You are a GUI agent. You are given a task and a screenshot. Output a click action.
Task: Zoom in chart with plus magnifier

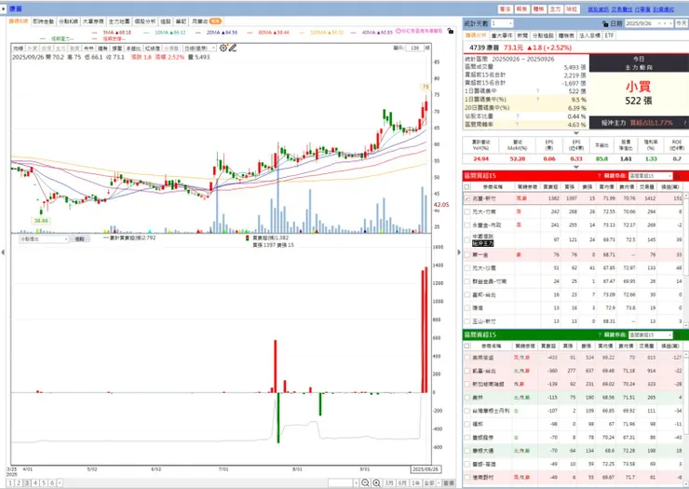pos(376,482)
